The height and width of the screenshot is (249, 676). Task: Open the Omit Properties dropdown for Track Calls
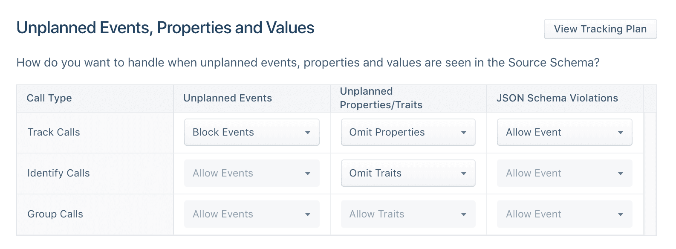407,132
